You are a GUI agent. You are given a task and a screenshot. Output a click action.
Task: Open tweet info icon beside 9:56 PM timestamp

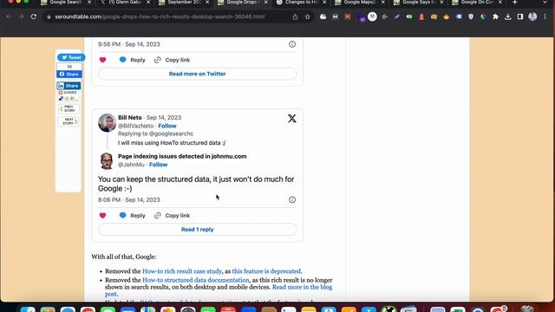pyautogui.click(x=292, y=44)
